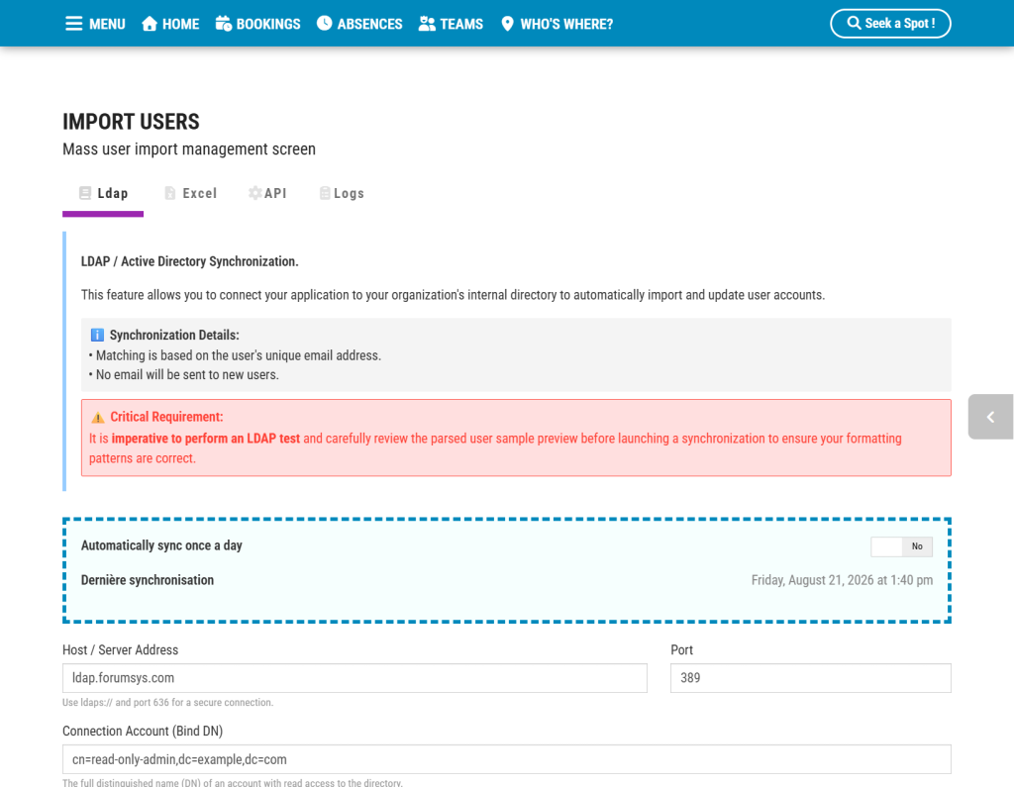Viewport: 1014px width, 787px height.
Task: Open the MENU label in navbar
Action: [107, 24]
